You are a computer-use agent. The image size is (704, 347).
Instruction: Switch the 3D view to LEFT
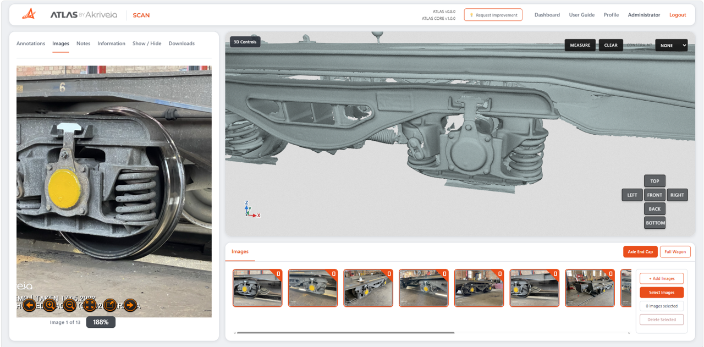click(632, 195)
